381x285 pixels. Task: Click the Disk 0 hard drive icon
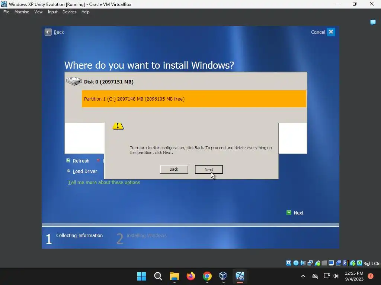click(x=74, y=81)
